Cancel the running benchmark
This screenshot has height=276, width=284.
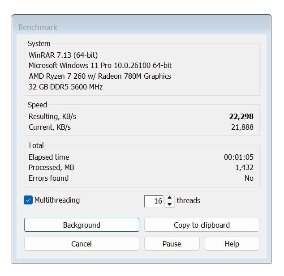click(x=82, y=244)
